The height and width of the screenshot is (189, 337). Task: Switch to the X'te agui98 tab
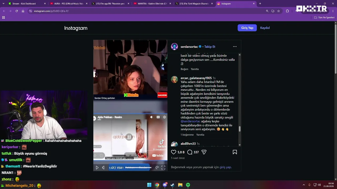click(x=111, y=4)
